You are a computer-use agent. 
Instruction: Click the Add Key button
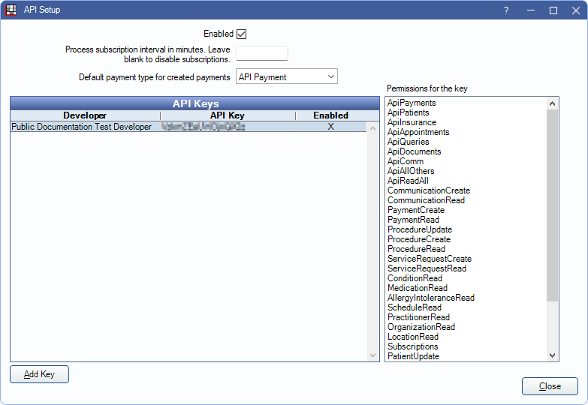coord(39,374)
